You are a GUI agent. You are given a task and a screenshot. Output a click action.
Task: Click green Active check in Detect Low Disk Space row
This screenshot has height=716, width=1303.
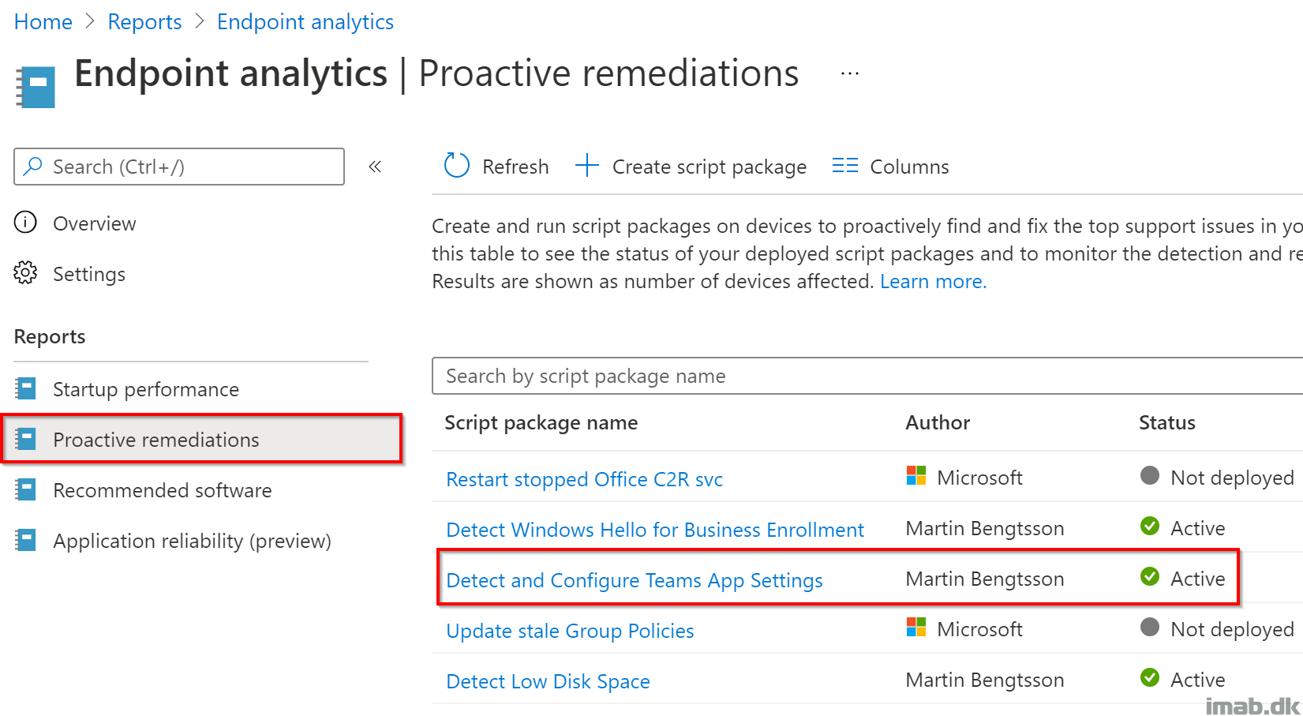(1150, 677)
